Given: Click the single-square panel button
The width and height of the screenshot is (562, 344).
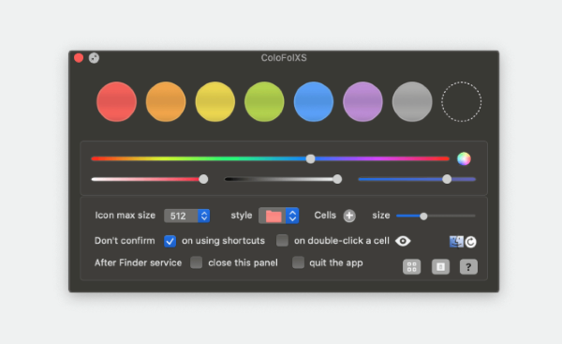Looking at the screenshot, I should 440,267.
